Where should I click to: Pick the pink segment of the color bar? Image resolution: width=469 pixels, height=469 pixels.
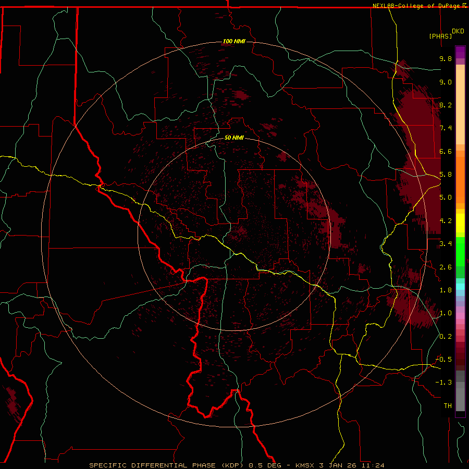coord(460,316)
